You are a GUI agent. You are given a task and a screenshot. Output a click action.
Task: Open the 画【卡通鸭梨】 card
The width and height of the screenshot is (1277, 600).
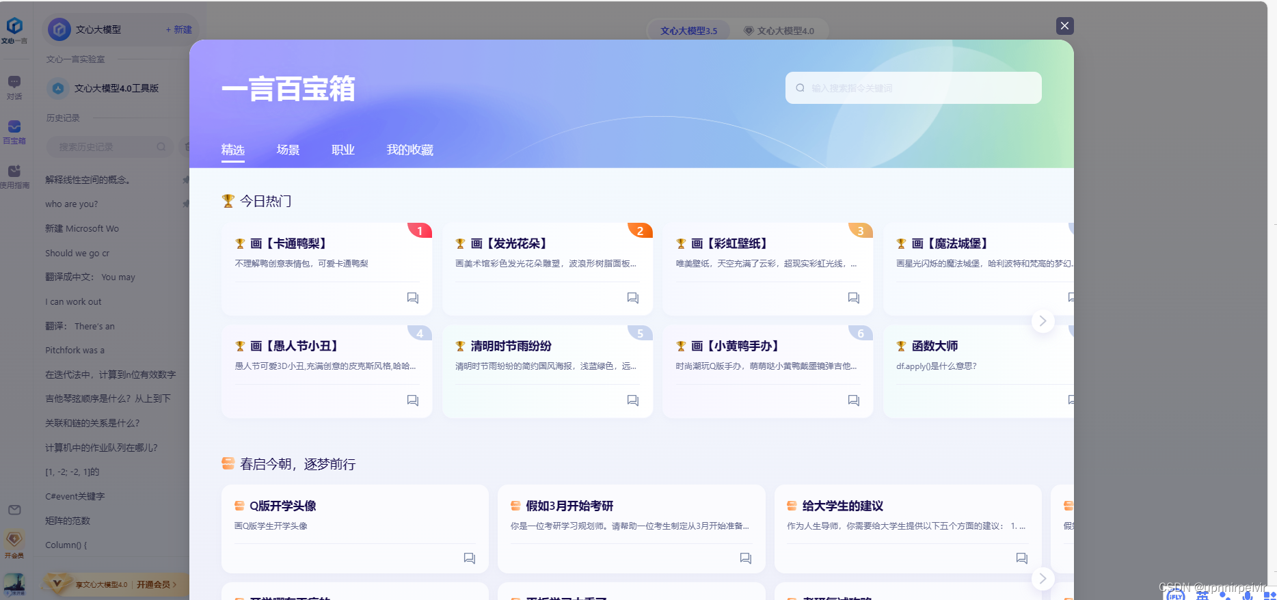point(327,269)
